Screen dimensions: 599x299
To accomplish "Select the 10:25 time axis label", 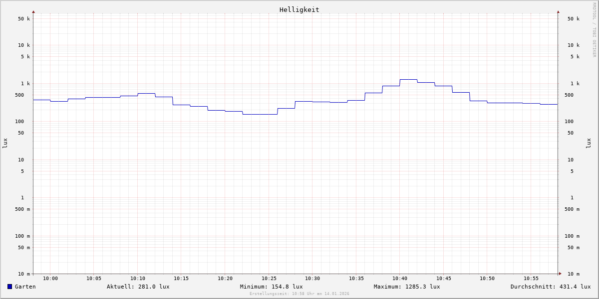I will click(269, 279).
